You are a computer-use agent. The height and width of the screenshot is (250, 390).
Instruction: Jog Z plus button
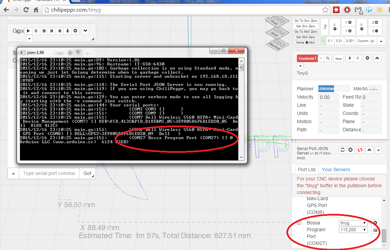[x=375, y=23]
